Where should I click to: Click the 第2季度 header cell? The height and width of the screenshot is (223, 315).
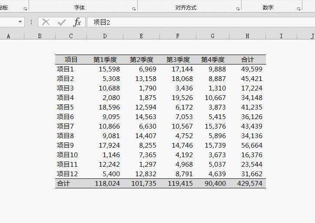pos(142,59)
